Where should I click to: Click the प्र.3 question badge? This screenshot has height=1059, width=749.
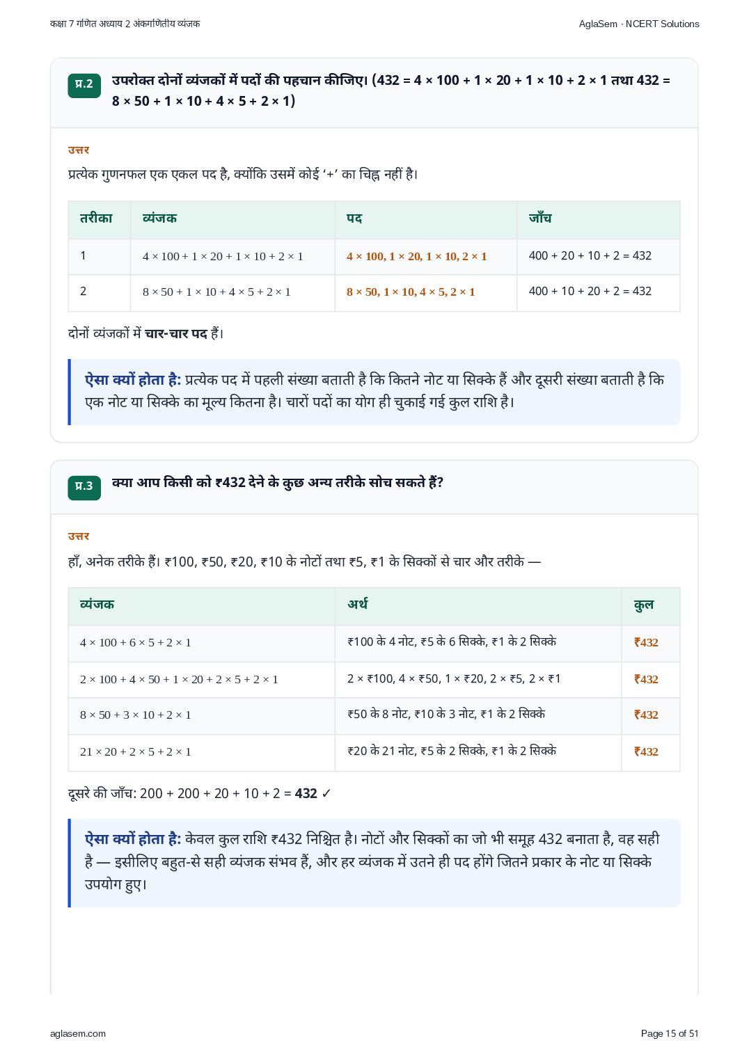84,487
